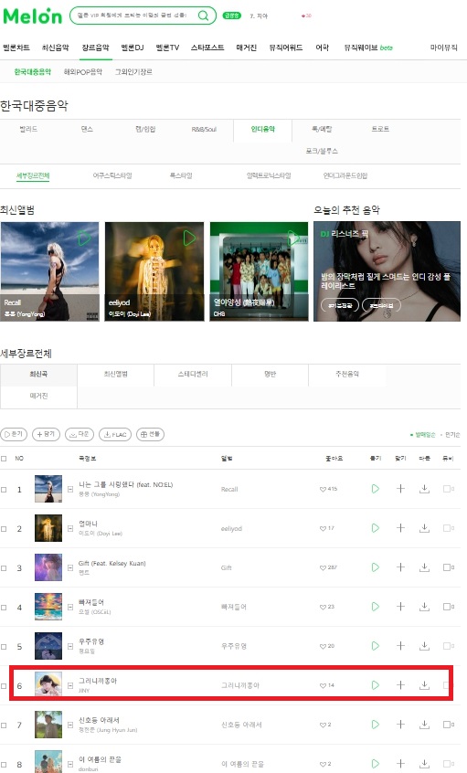Download song 7 신호등 아래서
Screen dimensions: 467x773
(x=424, y=725)
